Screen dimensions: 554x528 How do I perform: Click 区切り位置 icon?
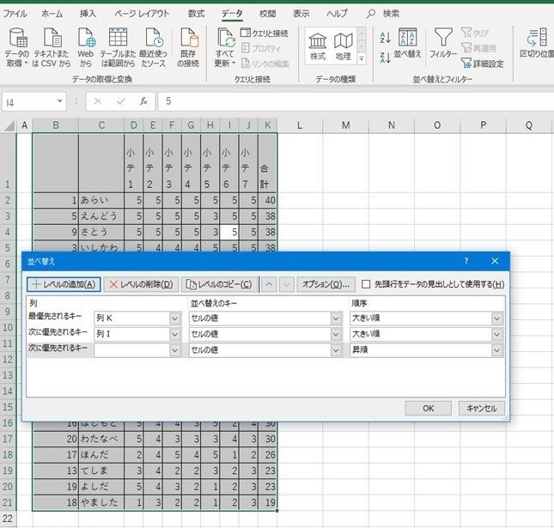tap(537, 43)
